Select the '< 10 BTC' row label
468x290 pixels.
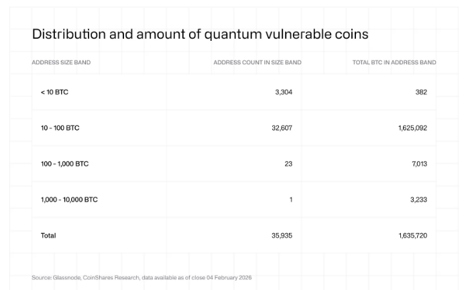pos(54,92)
